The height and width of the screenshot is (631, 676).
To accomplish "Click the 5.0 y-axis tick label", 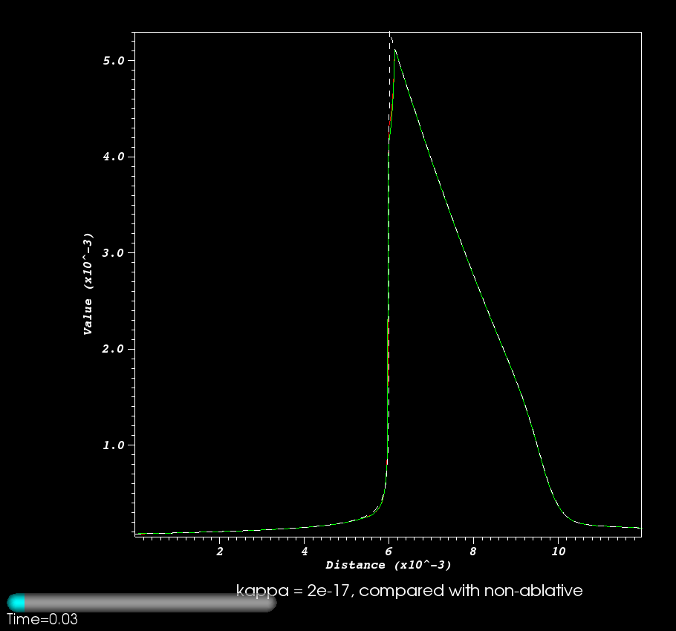I will [x=114, y=61].
